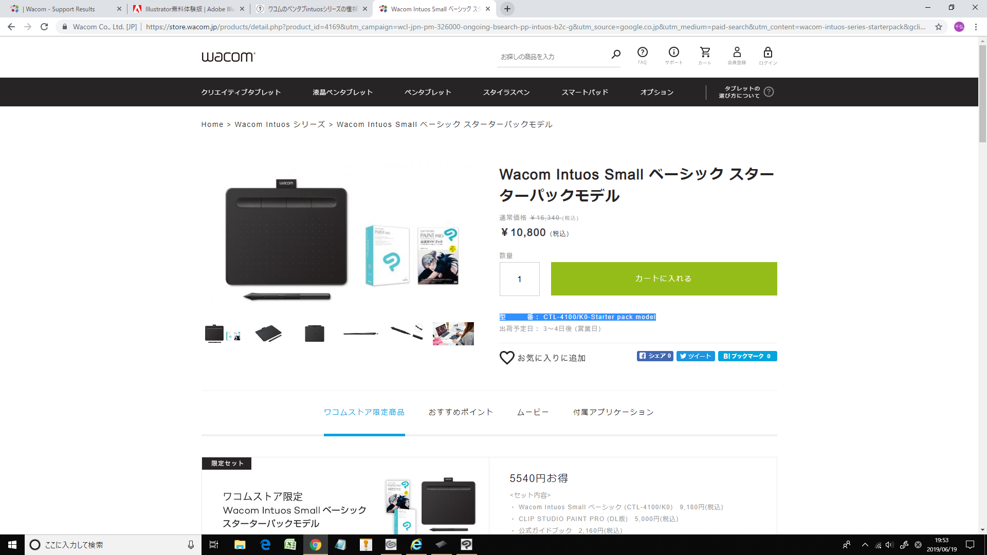Click the quantity input field
987x555 pixels.
pyautogui.click(x=519, y=279)
